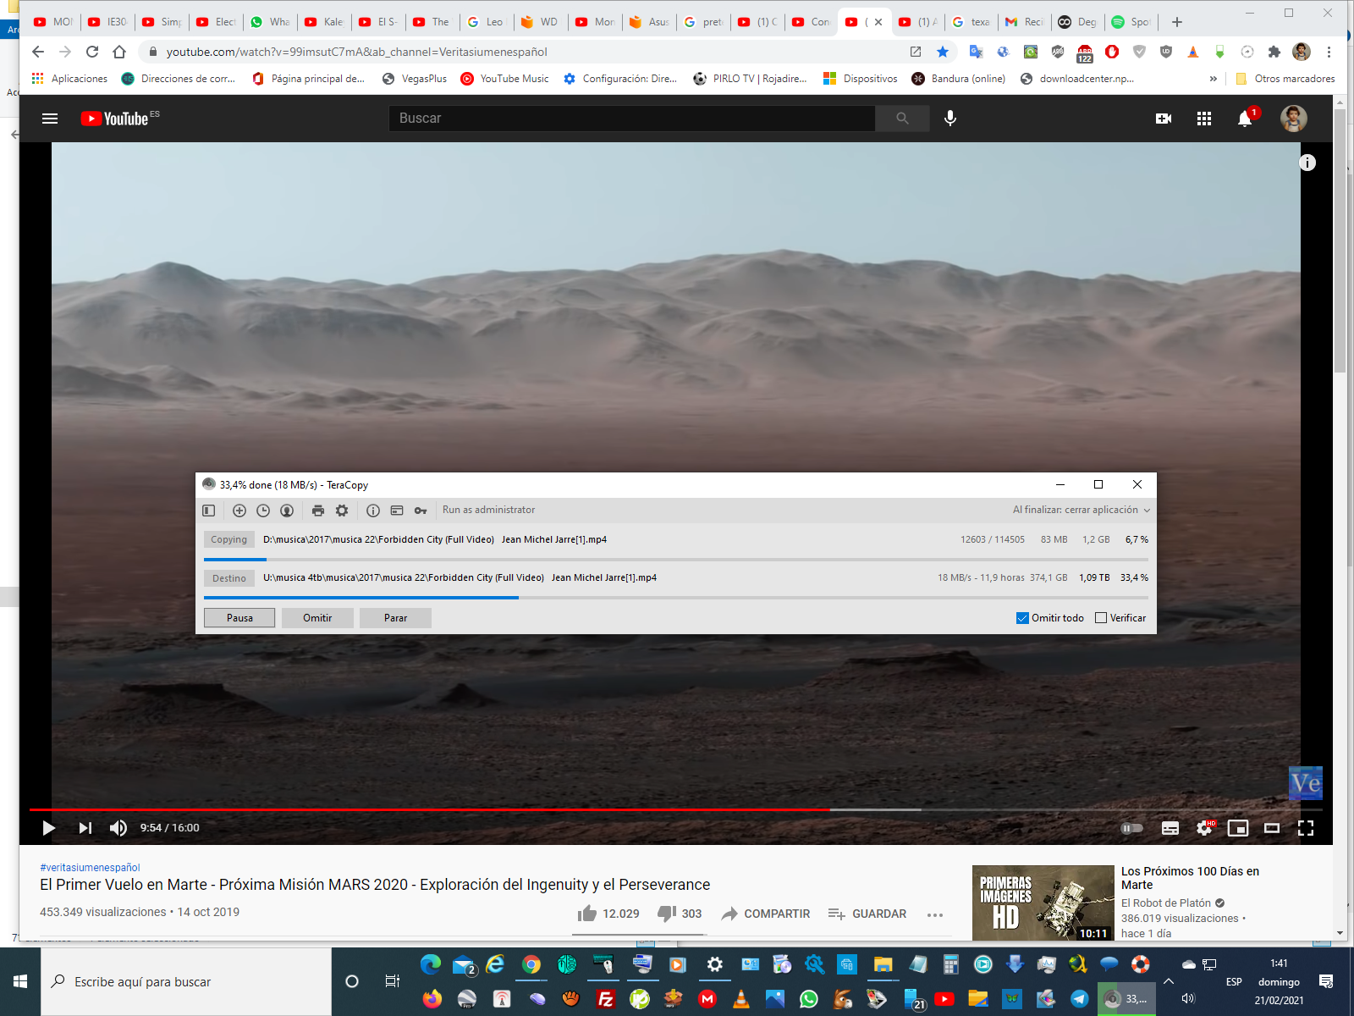
Task: Click TeraCopy print icon
Action: click(x=318, y=511)
